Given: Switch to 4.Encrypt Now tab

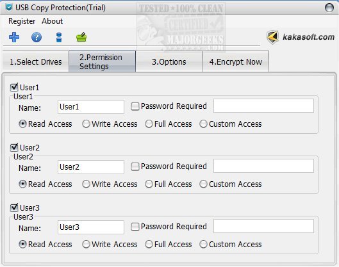Looking at the screenshot, I should coord(235,62).
